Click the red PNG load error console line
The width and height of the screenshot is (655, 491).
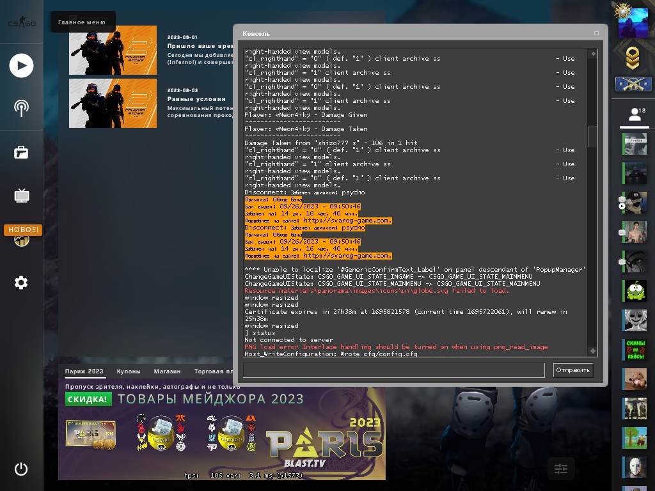point(396,347)
